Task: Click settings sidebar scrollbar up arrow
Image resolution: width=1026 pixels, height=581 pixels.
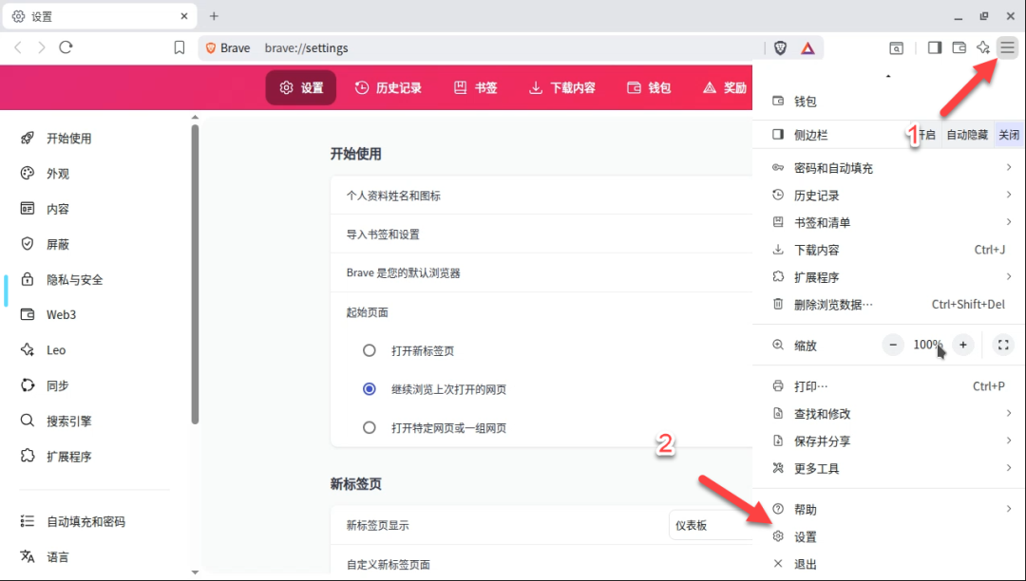Action: point(195,117)
